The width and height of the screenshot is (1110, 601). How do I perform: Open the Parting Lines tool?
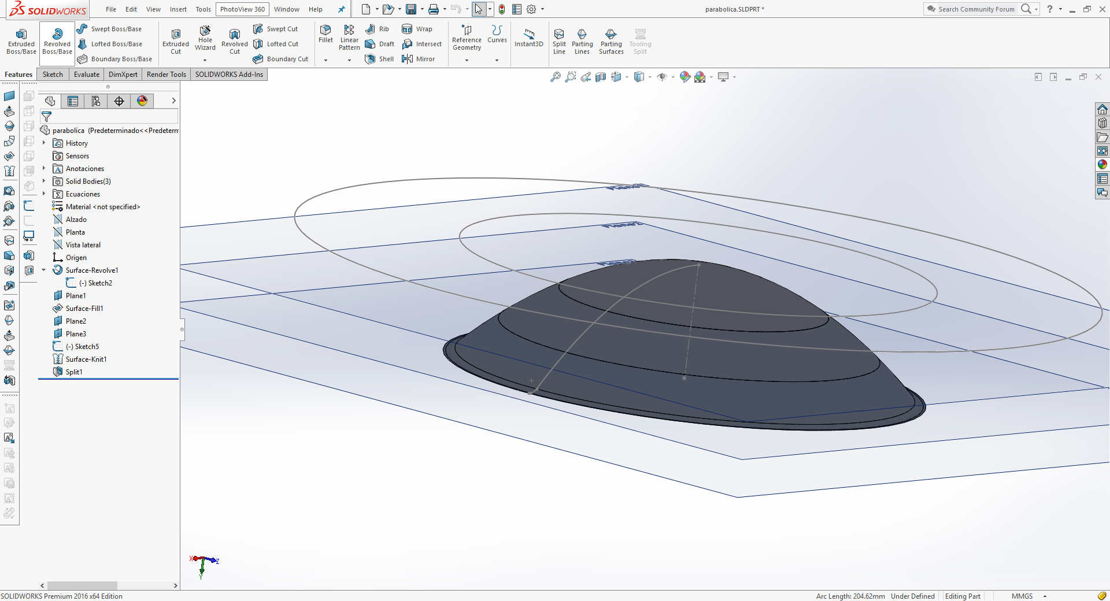click(x=582, y=41)
